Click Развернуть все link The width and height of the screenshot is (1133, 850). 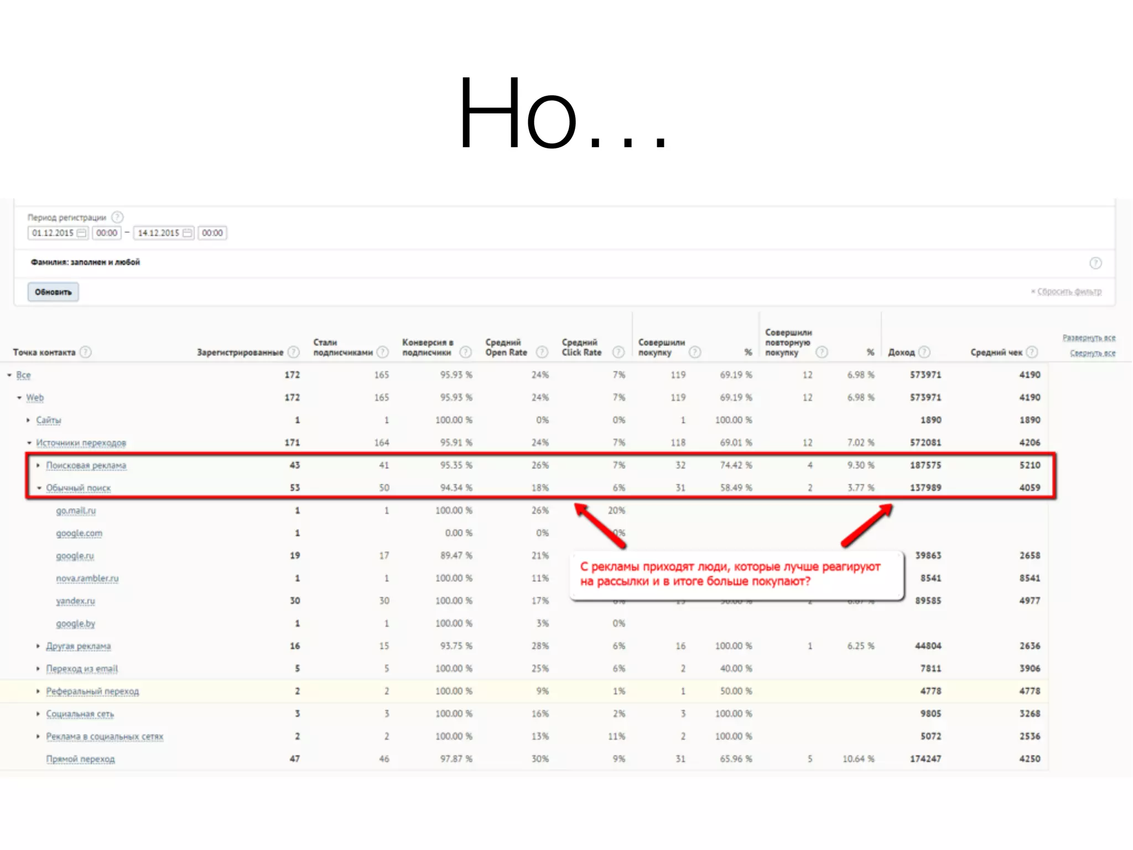(x=1088, y=338)
